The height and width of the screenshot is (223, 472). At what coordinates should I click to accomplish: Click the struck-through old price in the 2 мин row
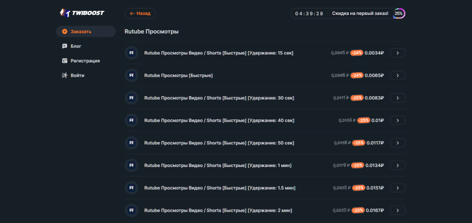(342, 211)
